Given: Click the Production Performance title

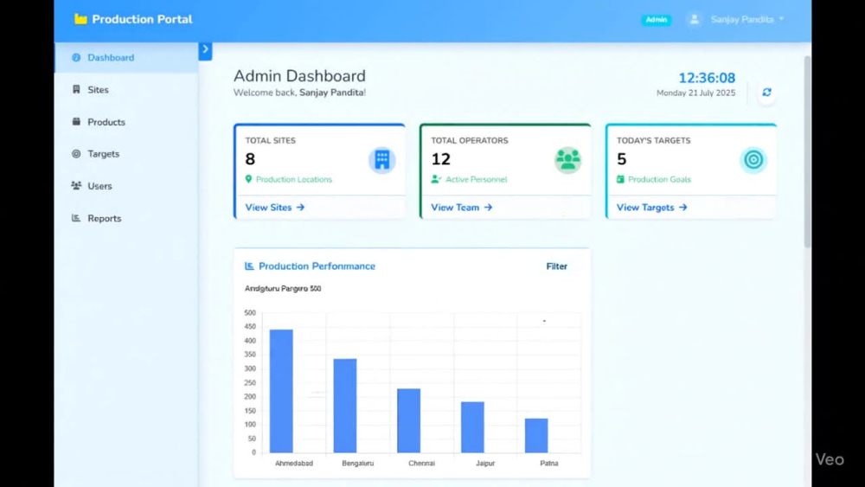Looking at the screenshot, I should coord(317,266).
